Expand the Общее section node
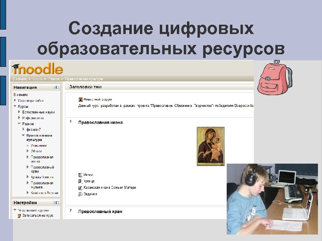322x241 pixels. pos(28,151)
